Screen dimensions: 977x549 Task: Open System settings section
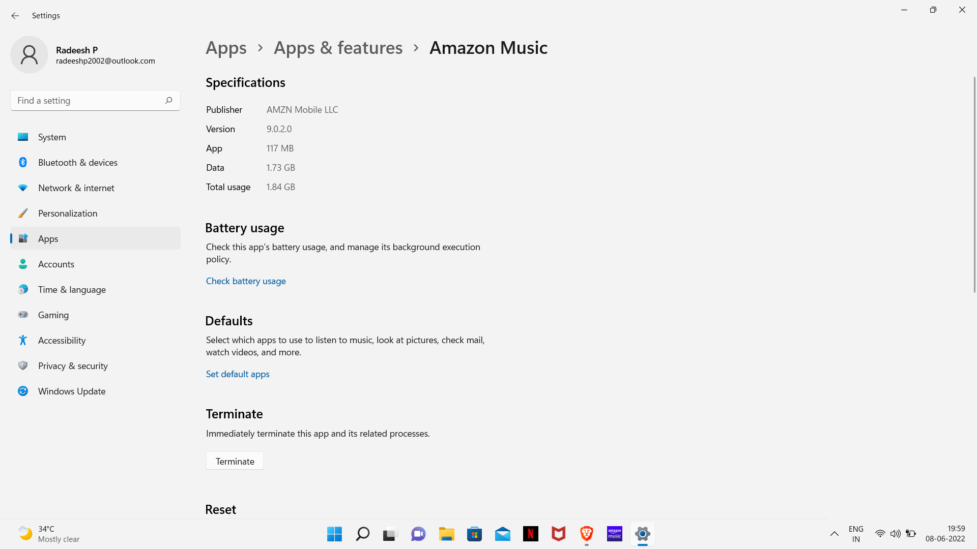[x=52, y=137]
